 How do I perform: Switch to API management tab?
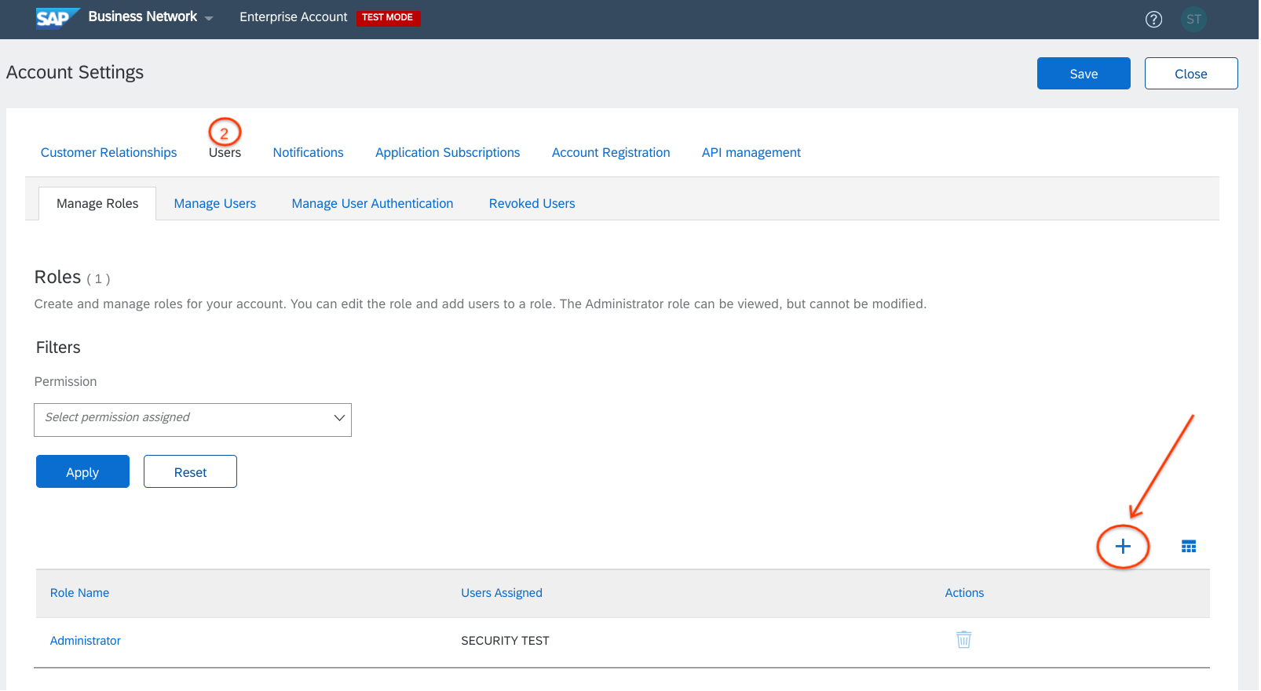point(752,153)
